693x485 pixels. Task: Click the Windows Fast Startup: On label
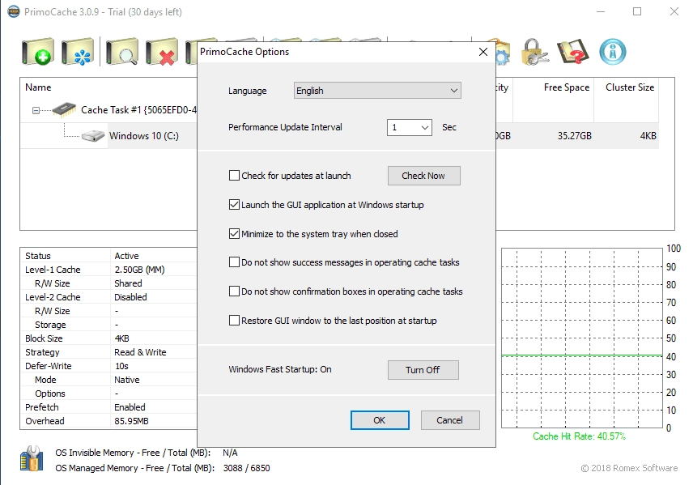pyautogui.click(x=280, y=369)
